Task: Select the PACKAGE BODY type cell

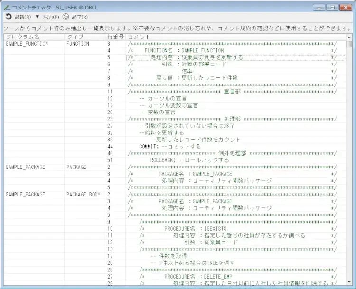Action: 83,195
